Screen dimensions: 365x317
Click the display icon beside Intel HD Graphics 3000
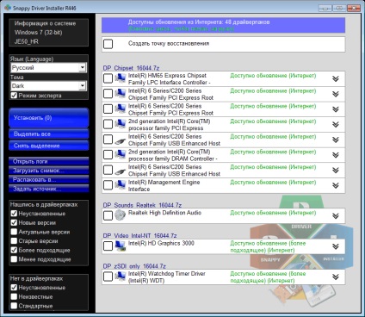121,246
